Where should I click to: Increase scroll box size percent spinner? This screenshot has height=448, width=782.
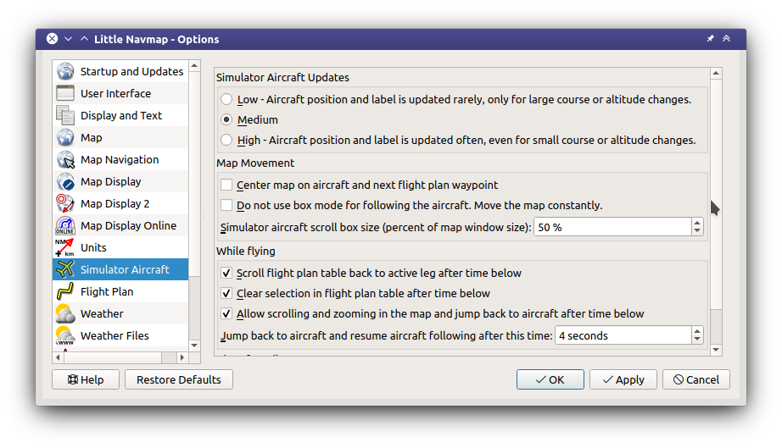tap(697, 223)
